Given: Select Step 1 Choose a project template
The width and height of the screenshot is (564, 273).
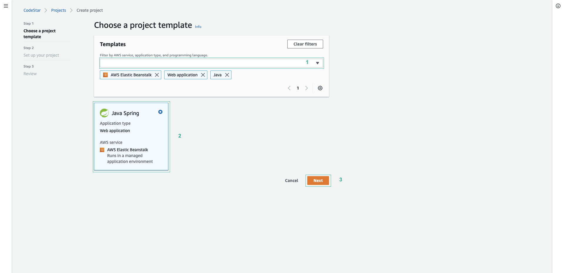Looking at the screenshot, I should (x=40, y=34).
